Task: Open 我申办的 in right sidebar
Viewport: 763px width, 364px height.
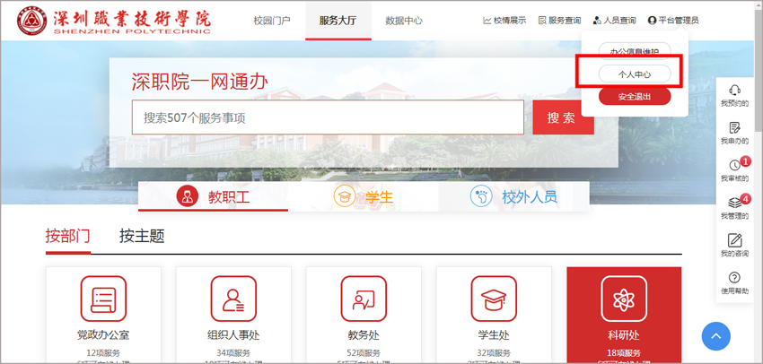Action: click(734, 128)
